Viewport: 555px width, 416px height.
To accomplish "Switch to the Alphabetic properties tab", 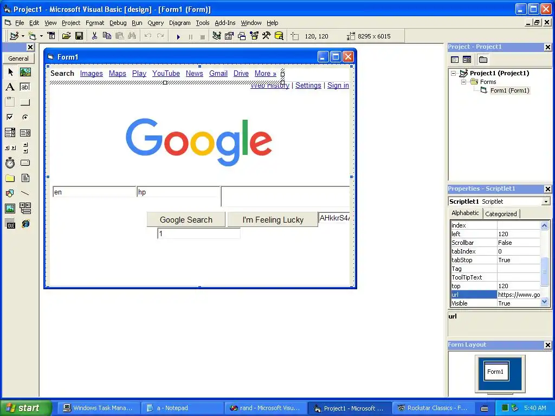I will (x=465, y=213).
